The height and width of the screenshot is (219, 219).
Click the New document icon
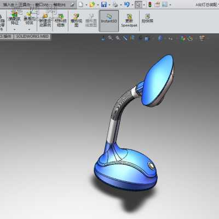click(81, 4)
